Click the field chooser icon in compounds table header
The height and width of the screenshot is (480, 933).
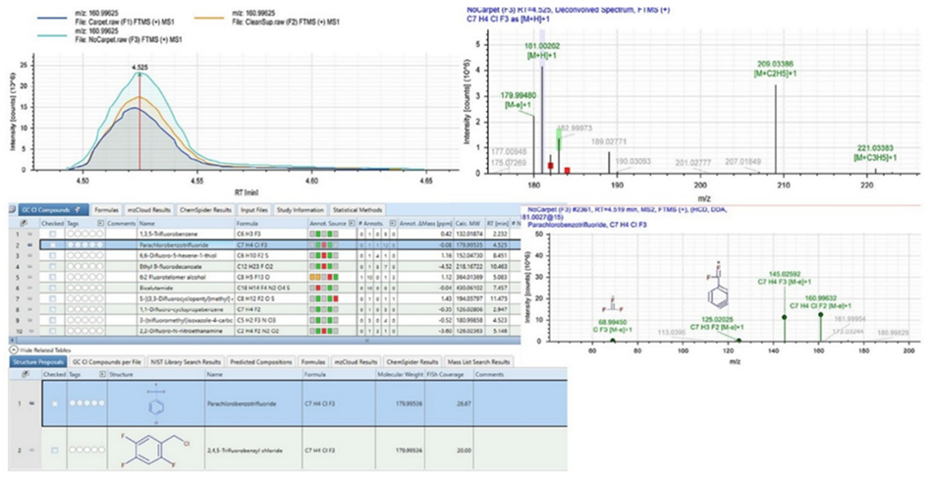(x=24, y=224)
